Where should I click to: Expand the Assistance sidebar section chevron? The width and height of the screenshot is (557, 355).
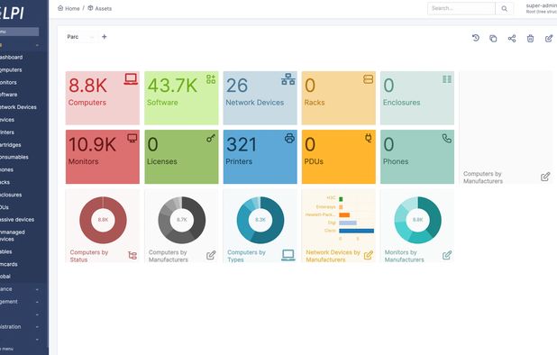click(37, 289)
